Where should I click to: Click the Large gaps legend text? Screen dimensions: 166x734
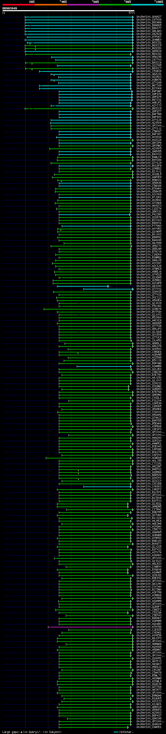click(11, 732)
